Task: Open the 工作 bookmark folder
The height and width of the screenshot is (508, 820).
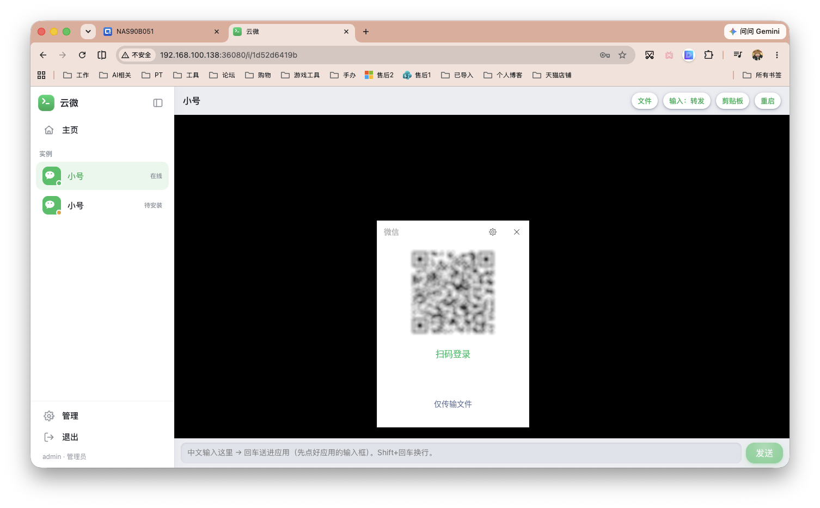Action: pyautogui.click(x=76, y=75)
